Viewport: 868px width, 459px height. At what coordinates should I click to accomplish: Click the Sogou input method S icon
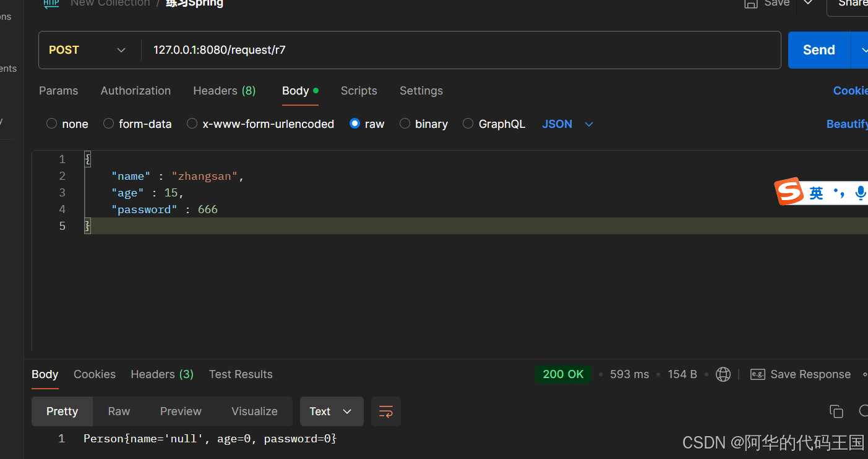789,192
